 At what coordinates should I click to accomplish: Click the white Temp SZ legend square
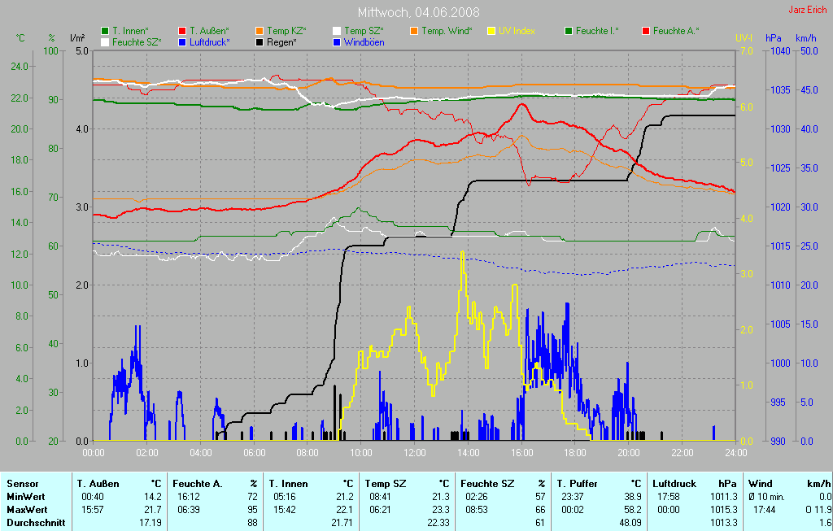(338, 31)
